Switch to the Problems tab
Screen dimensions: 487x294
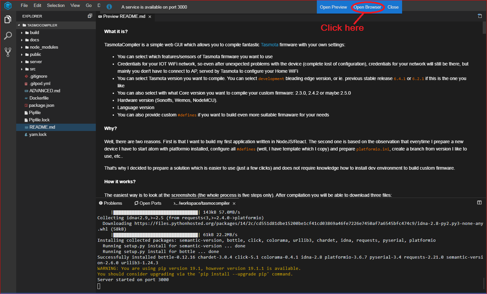[x=110, y=203]
